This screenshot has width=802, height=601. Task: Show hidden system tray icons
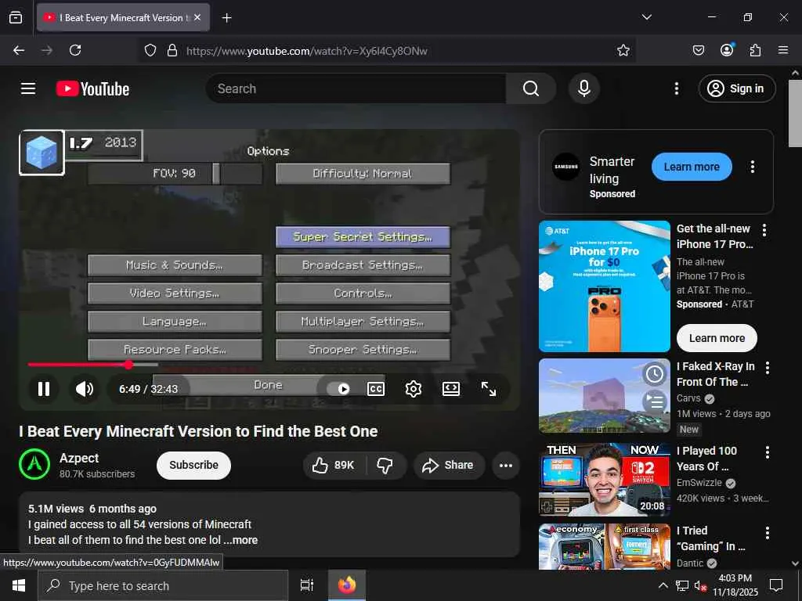(663, 585)
